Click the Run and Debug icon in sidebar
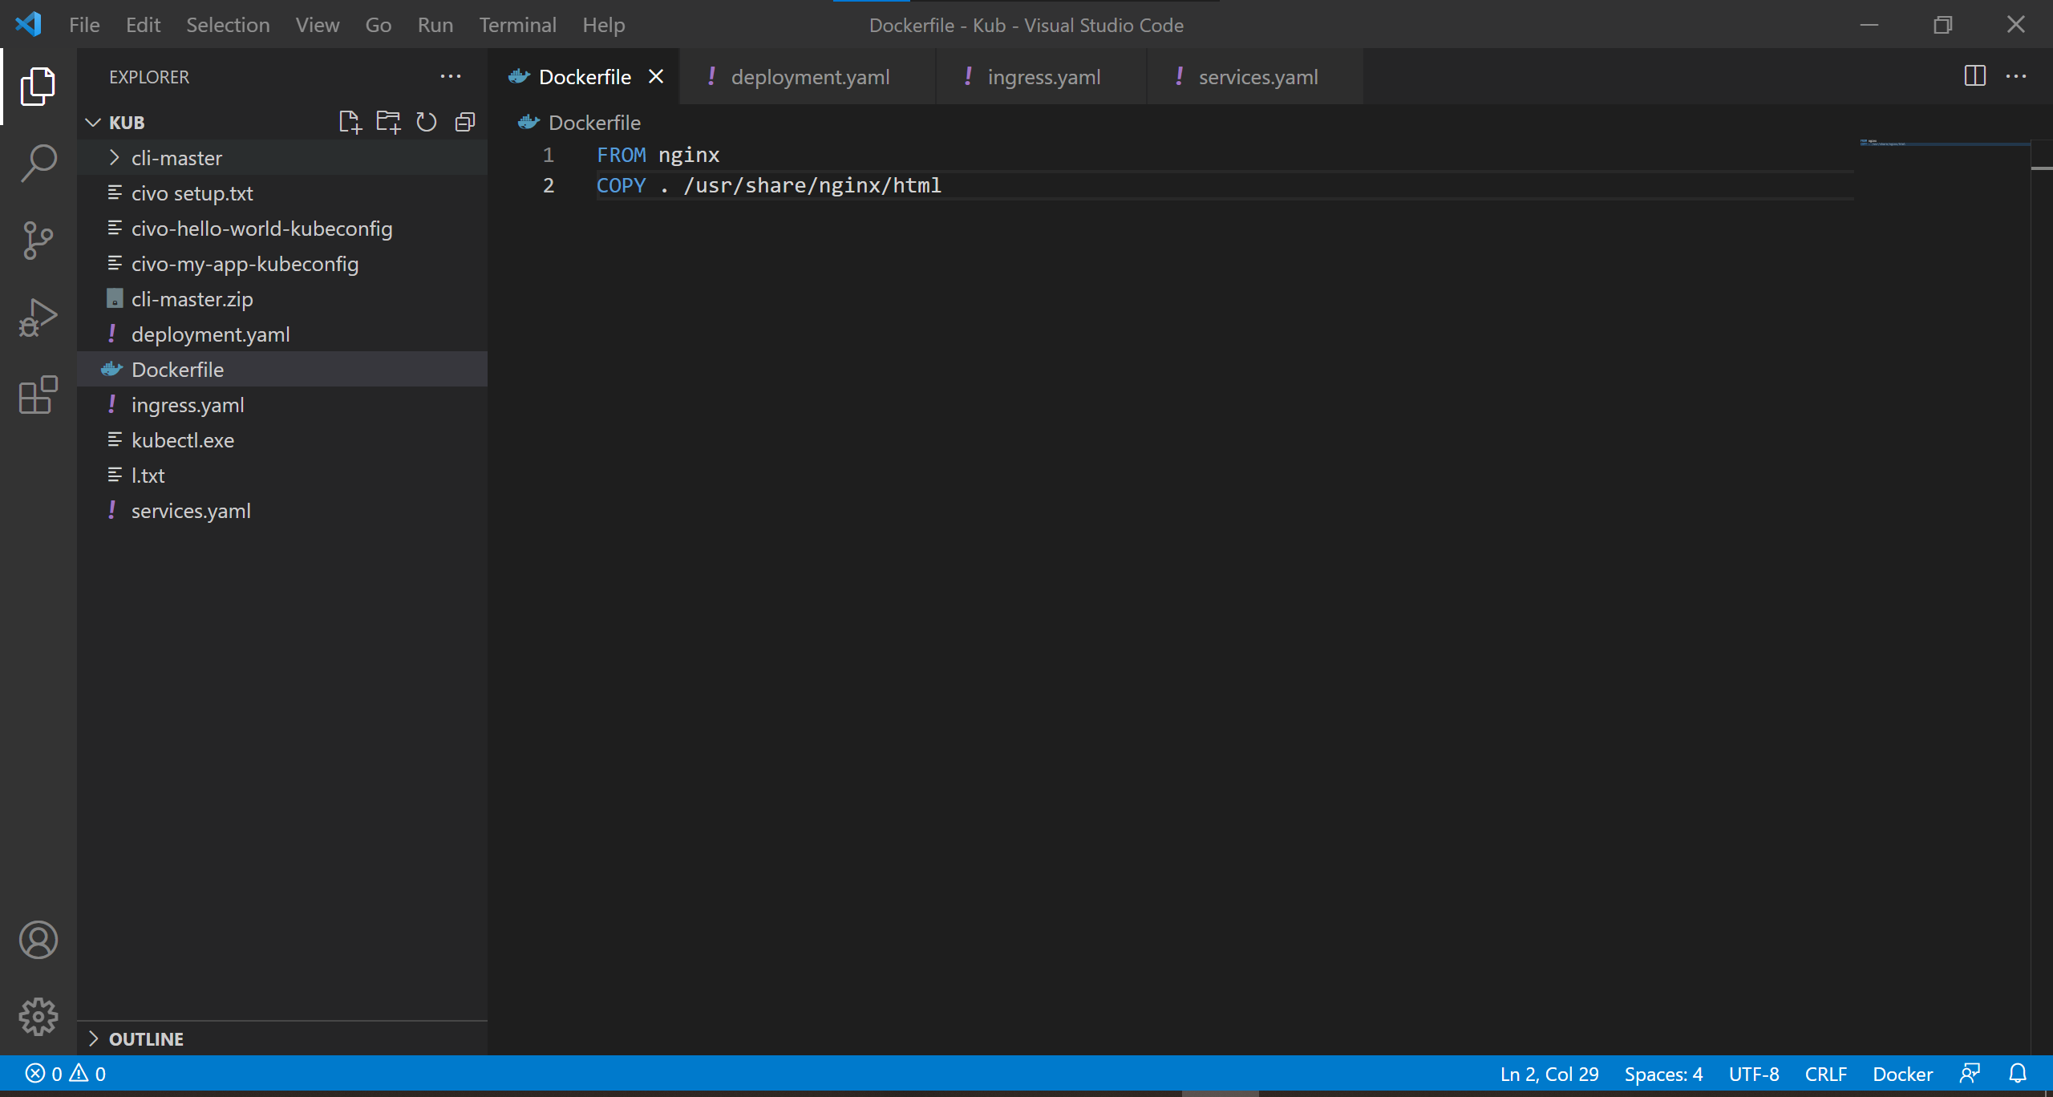The image size is (2053, 1097). coord(38,318)
